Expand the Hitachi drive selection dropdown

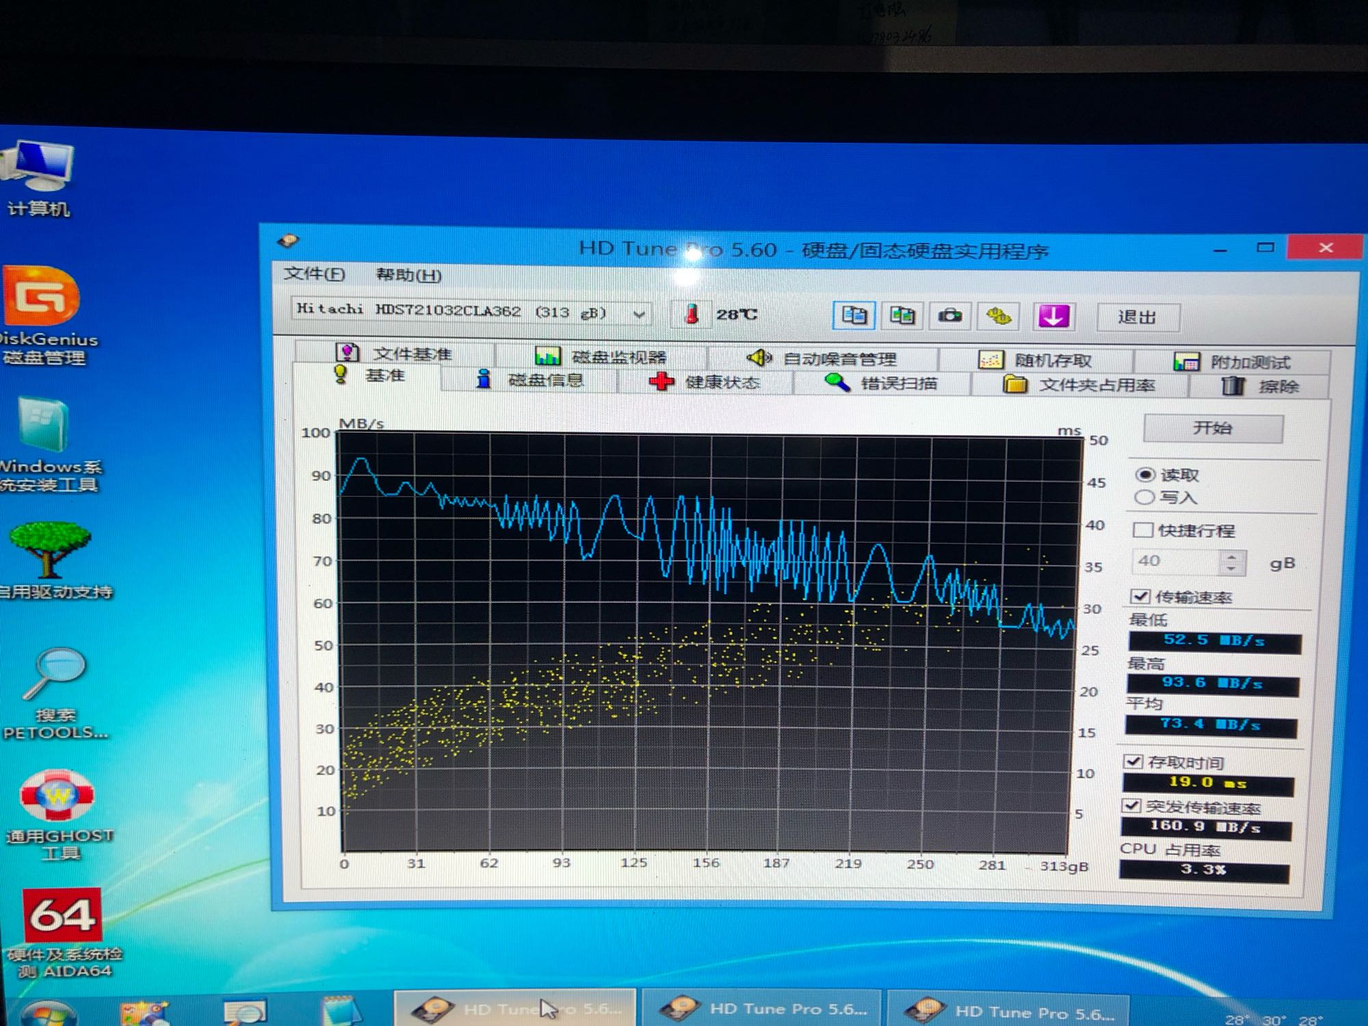tap(639, 315)
